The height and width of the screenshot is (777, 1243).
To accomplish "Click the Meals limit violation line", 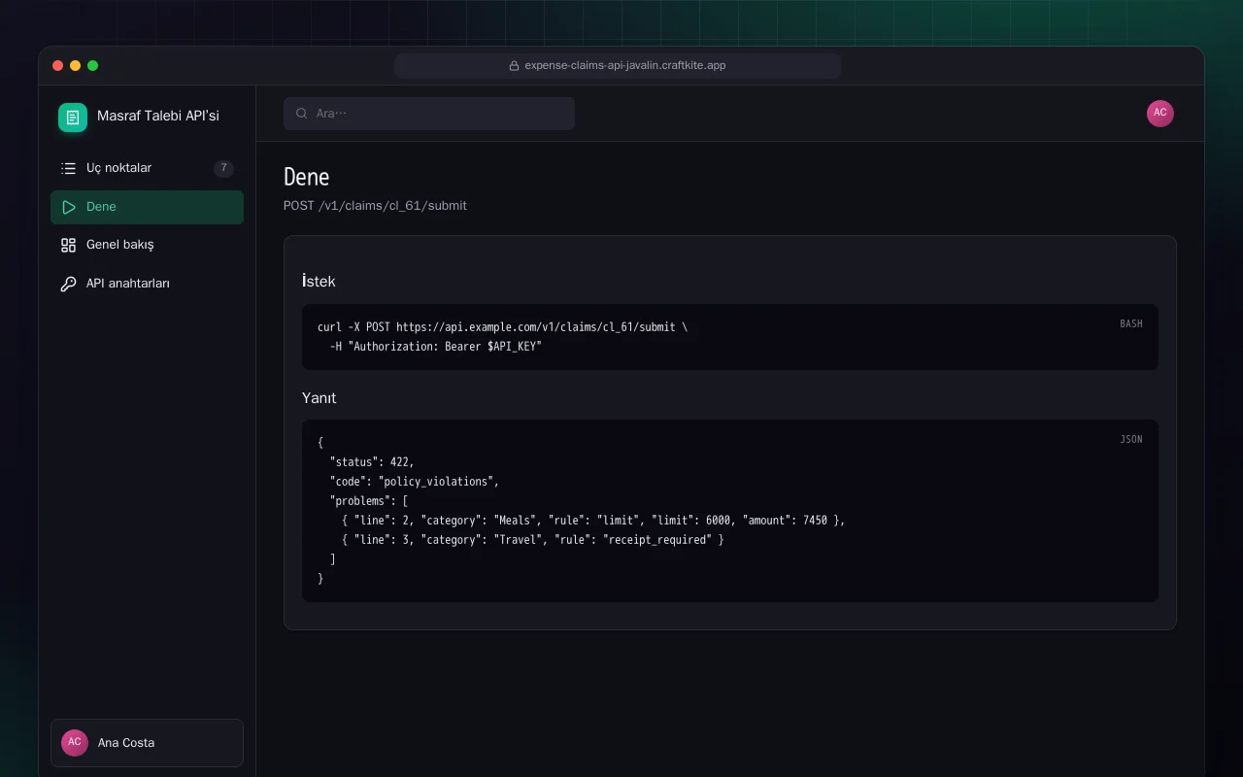I will point(593,521).
